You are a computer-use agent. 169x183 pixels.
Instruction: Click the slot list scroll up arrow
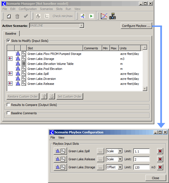pyautogui.click(x=145, y=47)
